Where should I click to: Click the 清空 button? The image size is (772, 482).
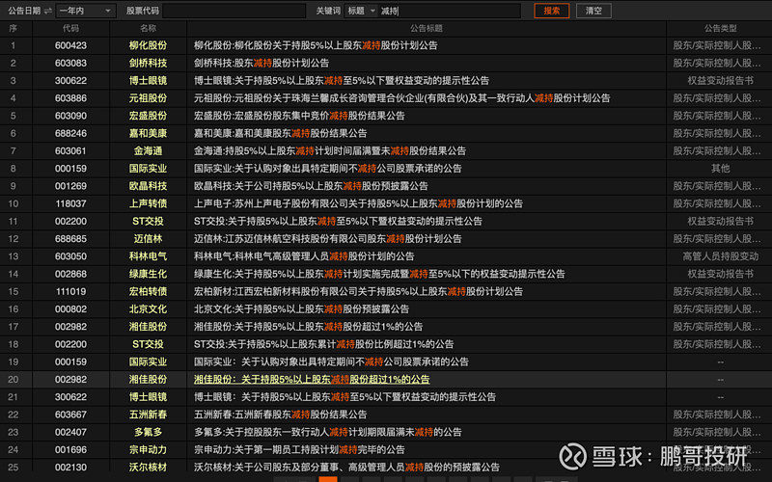[593, 11]
